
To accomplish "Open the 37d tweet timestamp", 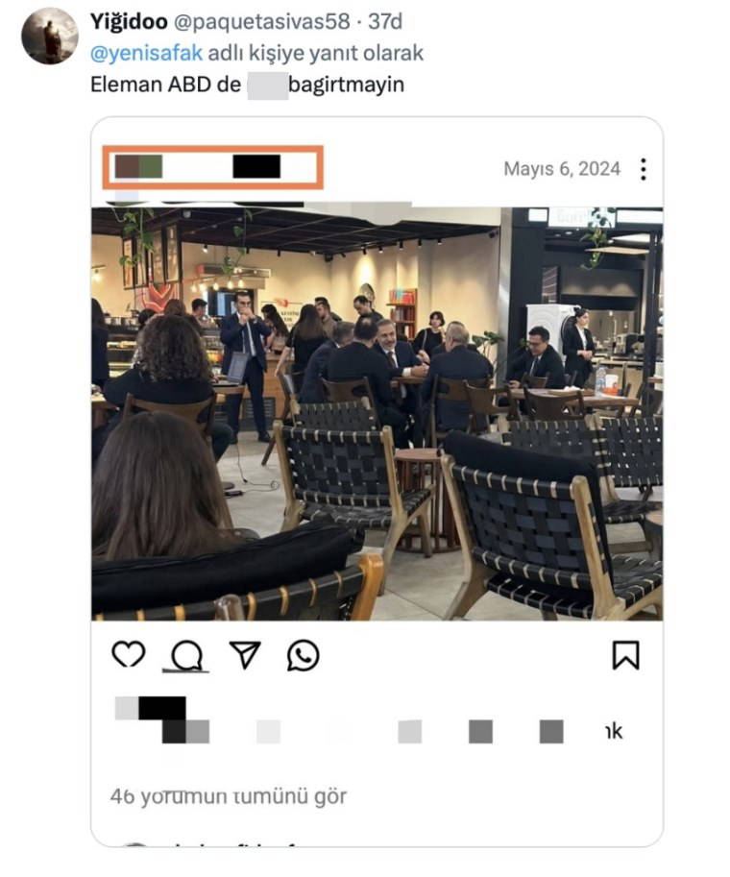I will (385, 21).
